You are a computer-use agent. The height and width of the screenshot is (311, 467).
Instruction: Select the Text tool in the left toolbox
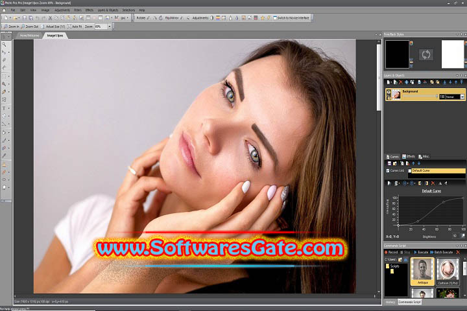pos(4,108)
